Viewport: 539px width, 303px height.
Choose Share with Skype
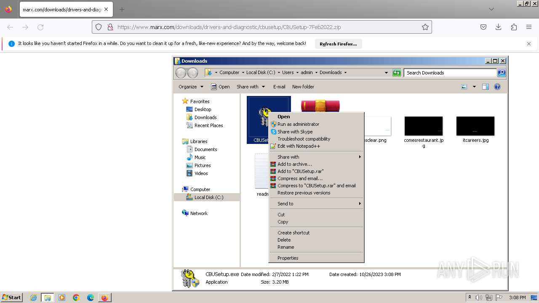[x=316, y=132]
